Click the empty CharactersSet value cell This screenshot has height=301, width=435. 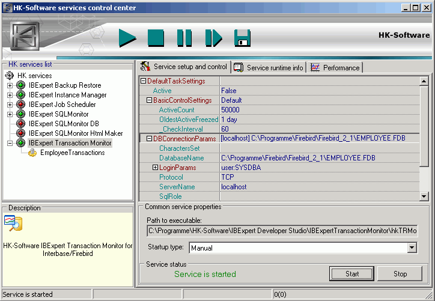[x=320, y=148]
